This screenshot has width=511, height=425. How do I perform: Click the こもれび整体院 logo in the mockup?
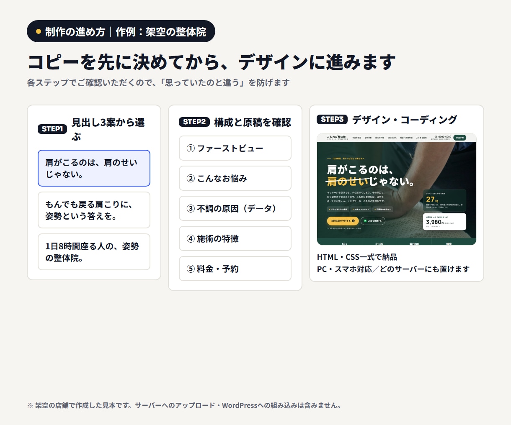(336, 137)
